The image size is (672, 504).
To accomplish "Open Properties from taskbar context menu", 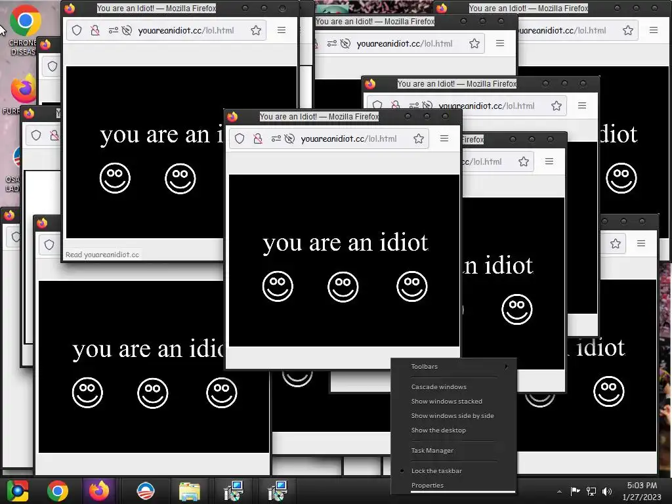I will click(x=427, y=485).
